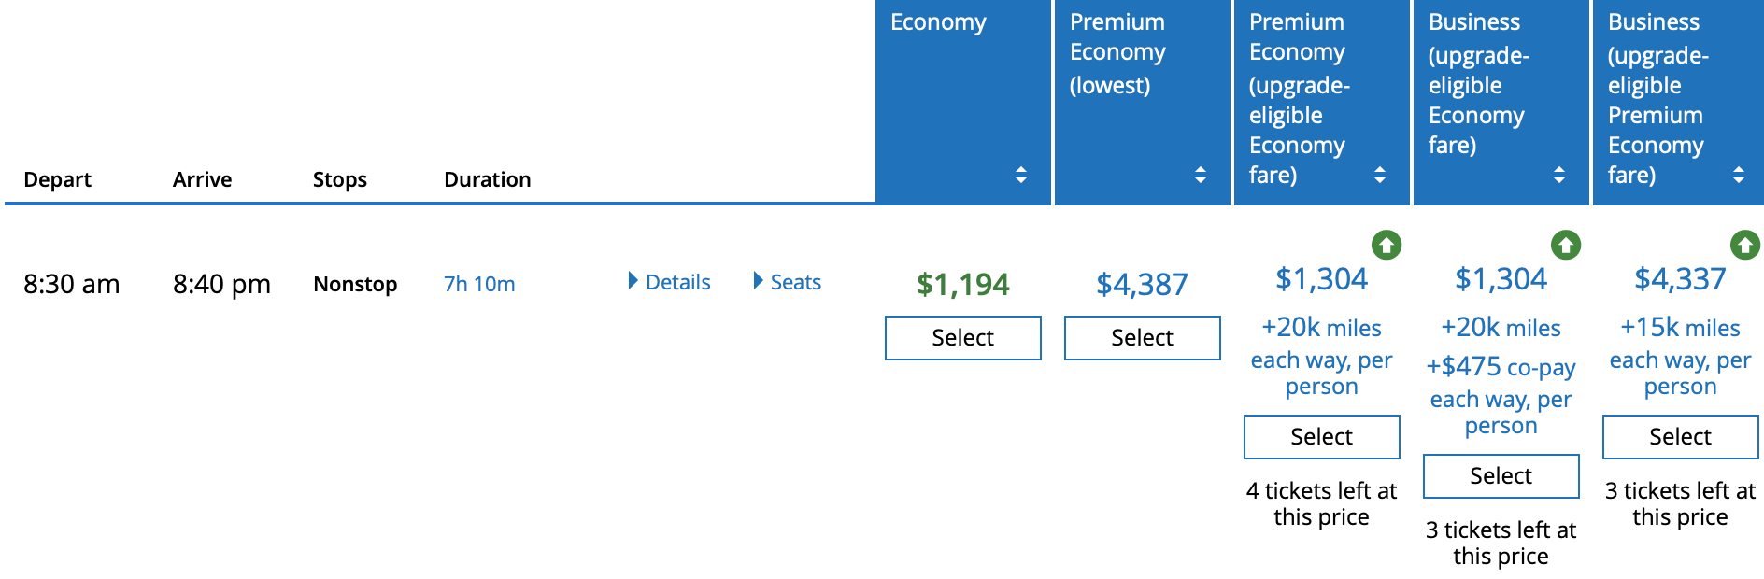Viewport: 1764px width, 579px height.
Task: Click the Economy column sort arrows
Action: pos(1020,175)
